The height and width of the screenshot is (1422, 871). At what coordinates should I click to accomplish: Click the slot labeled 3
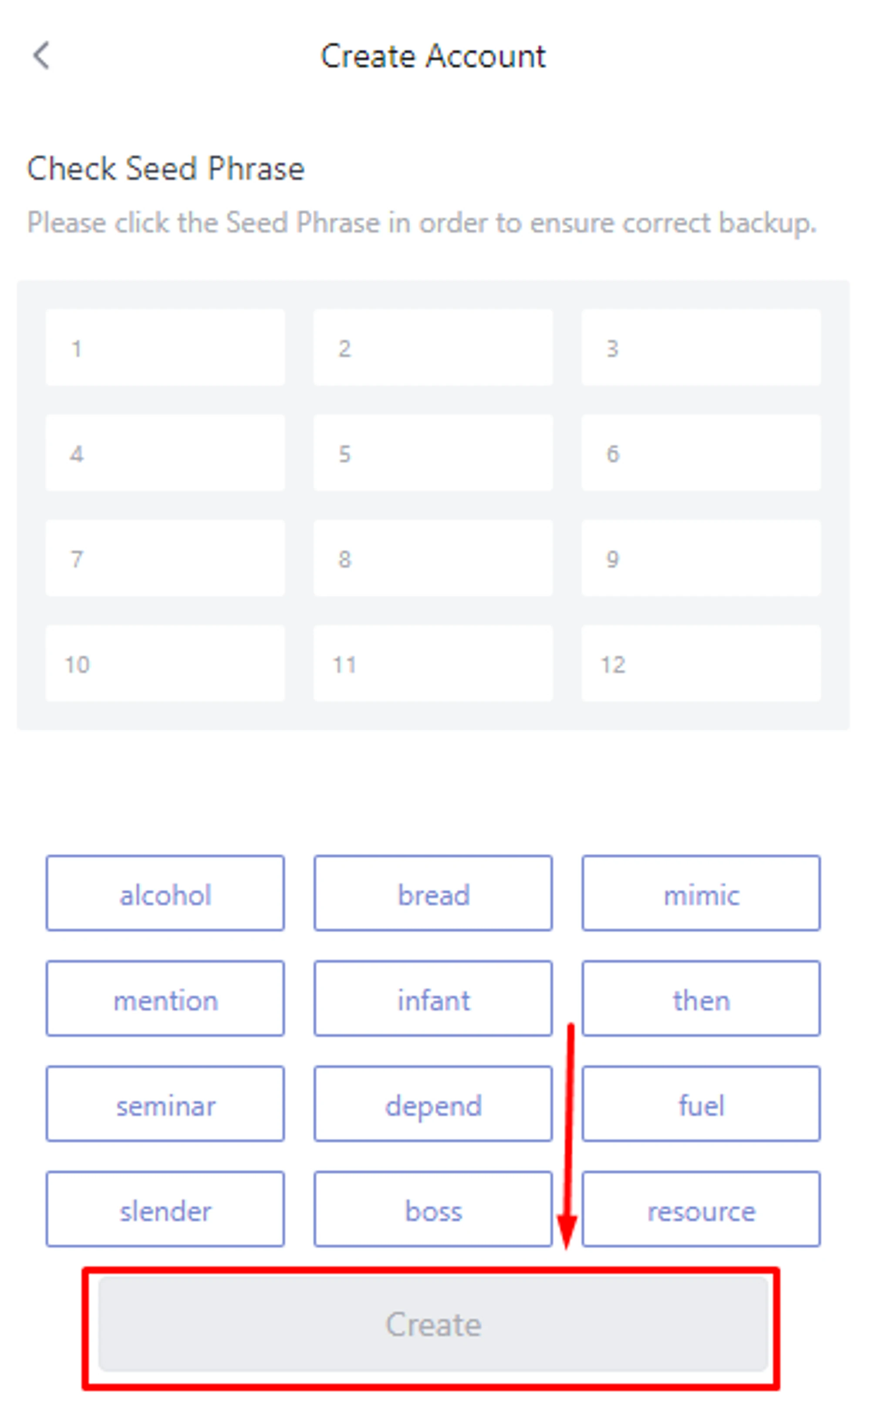coord(701,347)
